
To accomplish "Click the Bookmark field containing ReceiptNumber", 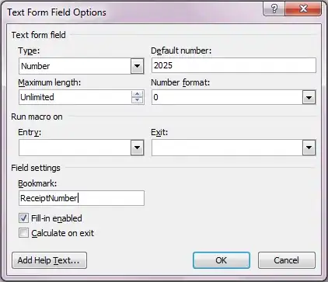I will coord(82,198).
